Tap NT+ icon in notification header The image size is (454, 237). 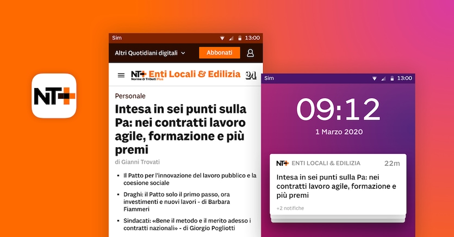pos(282,163)
